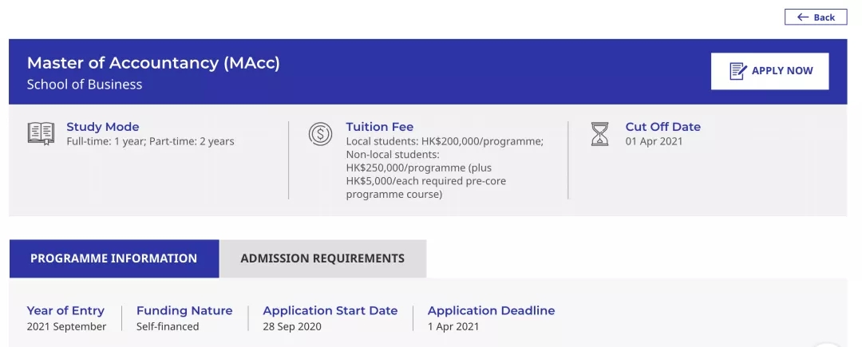Click the open book Study Mode icon
This screenshot has height=347, width=862.
42,134
